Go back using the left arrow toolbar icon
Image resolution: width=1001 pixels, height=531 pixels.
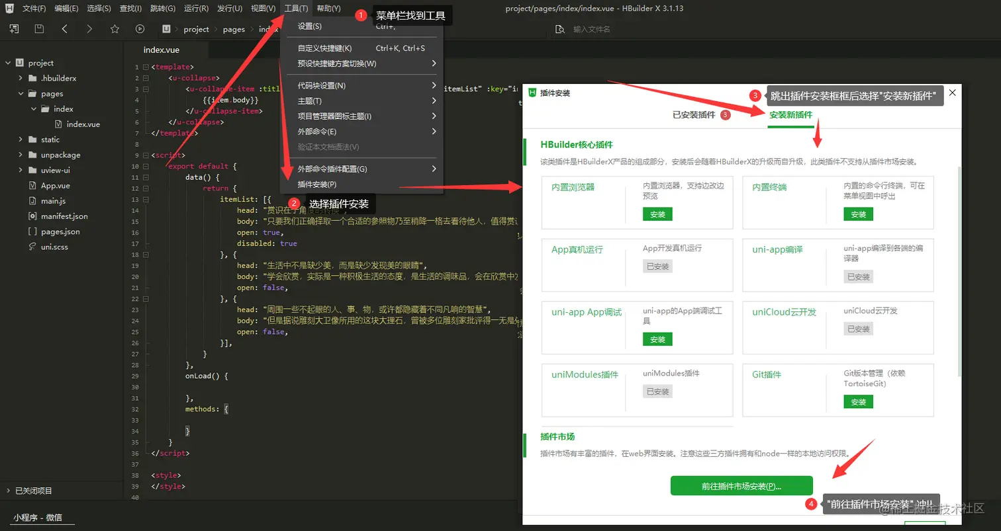click(64, 29)
